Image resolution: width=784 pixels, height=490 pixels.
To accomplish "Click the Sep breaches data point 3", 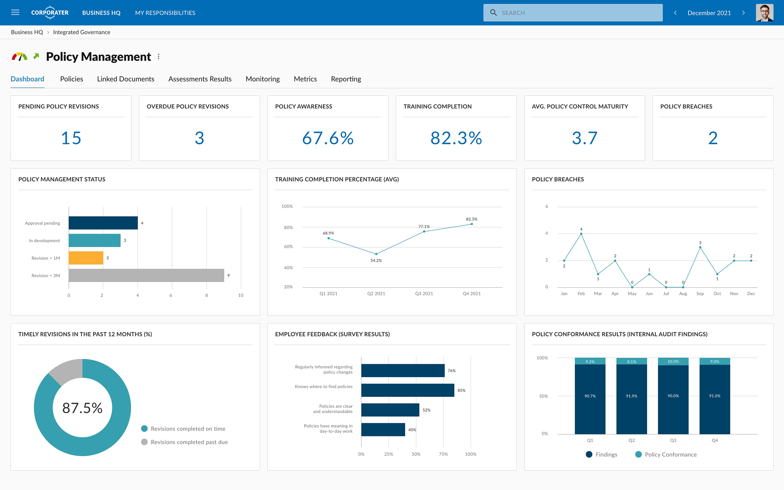I will coord(700,247).
